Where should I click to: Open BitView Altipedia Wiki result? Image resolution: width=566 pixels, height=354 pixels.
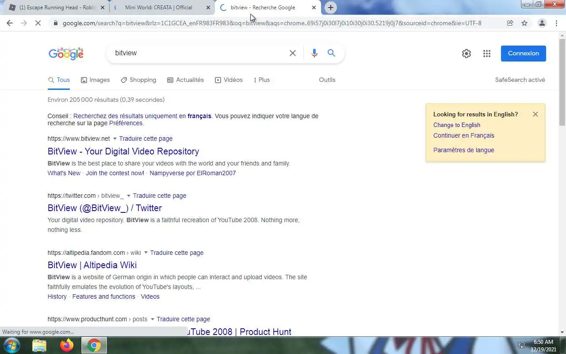coord(92,265)
